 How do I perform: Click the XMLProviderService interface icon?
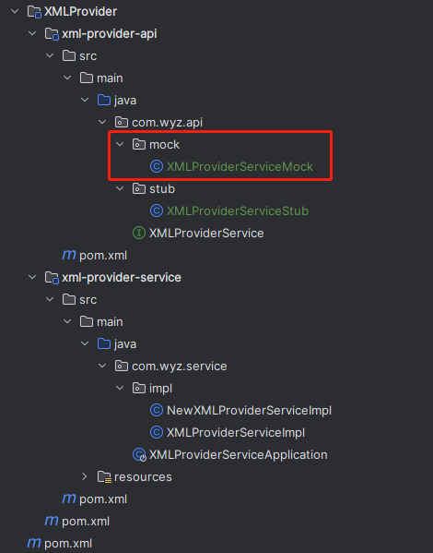pos(139,233)
